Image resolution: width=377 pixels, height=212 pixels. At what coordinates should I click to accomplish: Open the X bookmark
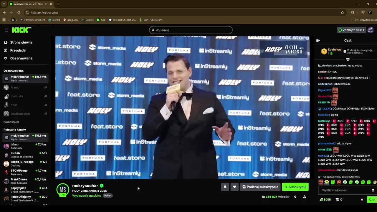pyautogui.click(x=14, y=20)
